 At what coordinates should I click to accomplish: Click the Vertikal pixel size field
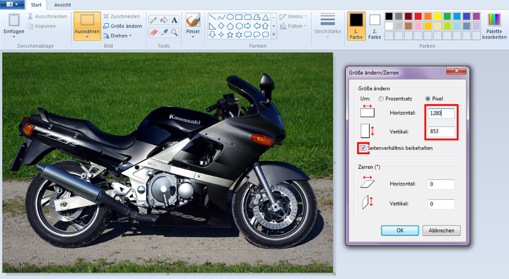click(x=441, y=131)
